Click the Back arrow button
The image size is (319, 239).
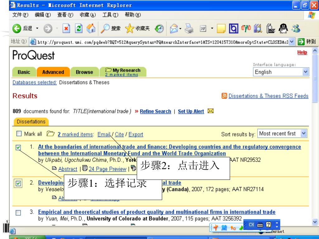point(17,28)
